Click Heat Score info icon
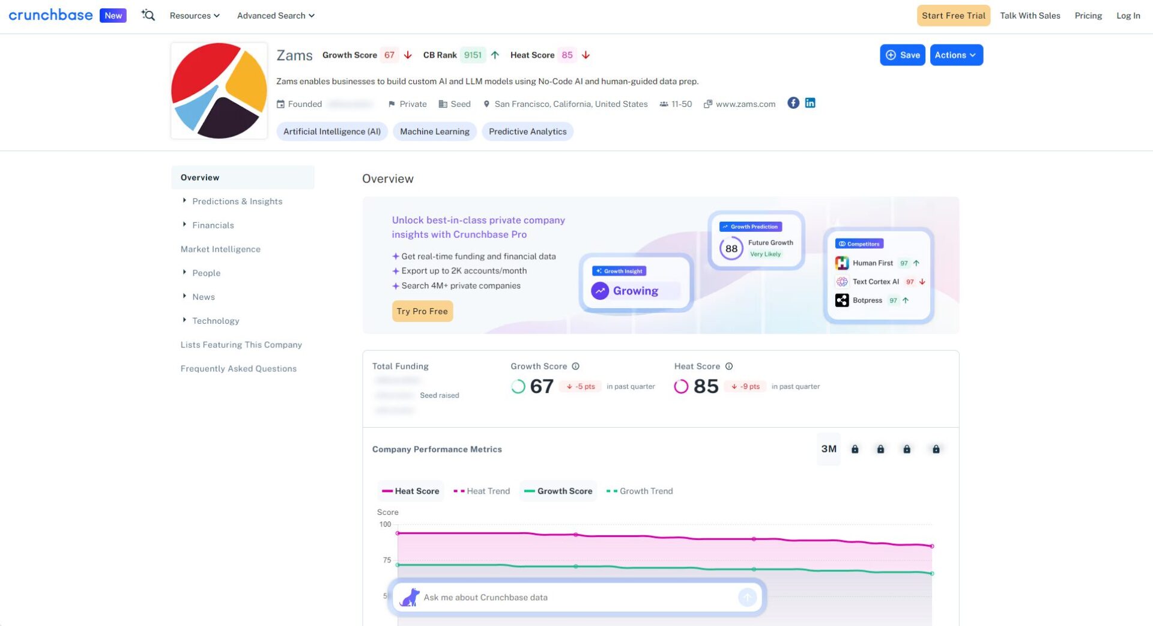 [728, 366]
